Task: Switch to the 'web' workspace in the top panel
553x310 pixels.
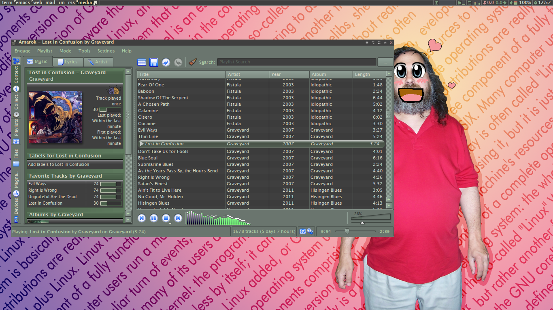Action: click(38, 3)
